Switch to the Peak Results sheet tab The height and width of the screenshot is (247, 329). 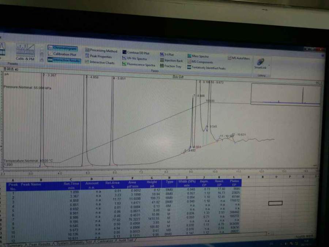(39, 244)
